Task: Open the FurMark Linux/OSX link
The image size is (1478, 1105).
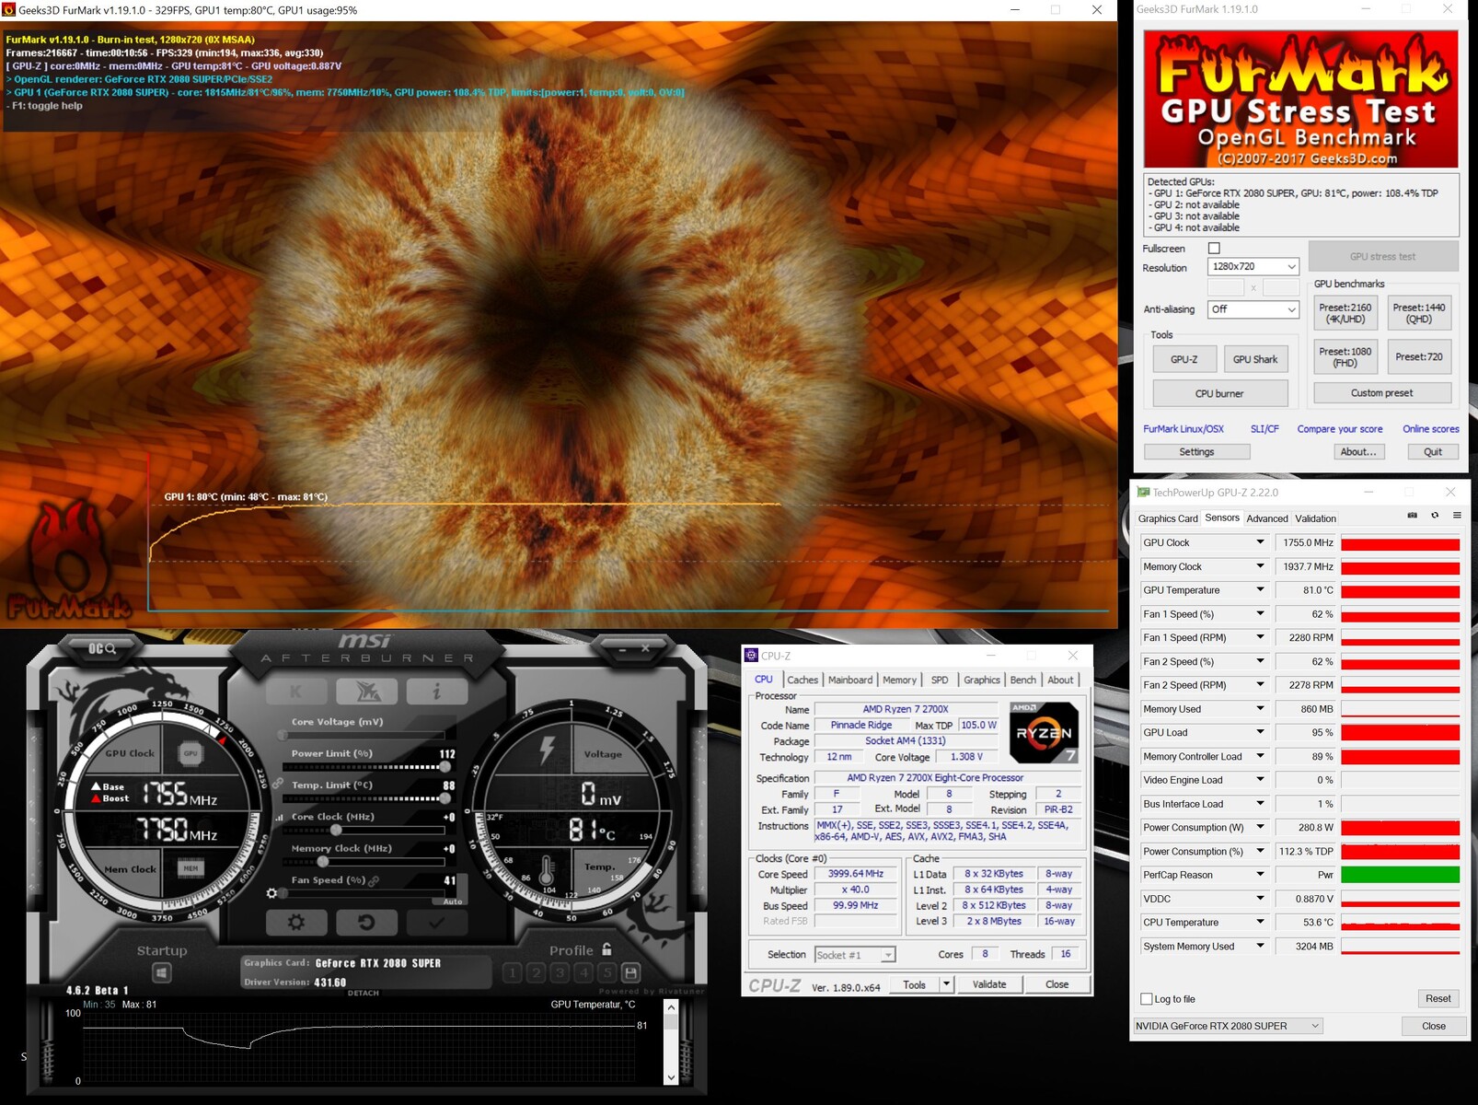Action: 1184,429
